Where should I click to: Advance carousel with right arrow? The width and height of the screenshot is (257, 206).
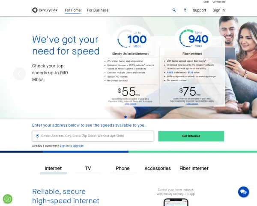(238, 74)
